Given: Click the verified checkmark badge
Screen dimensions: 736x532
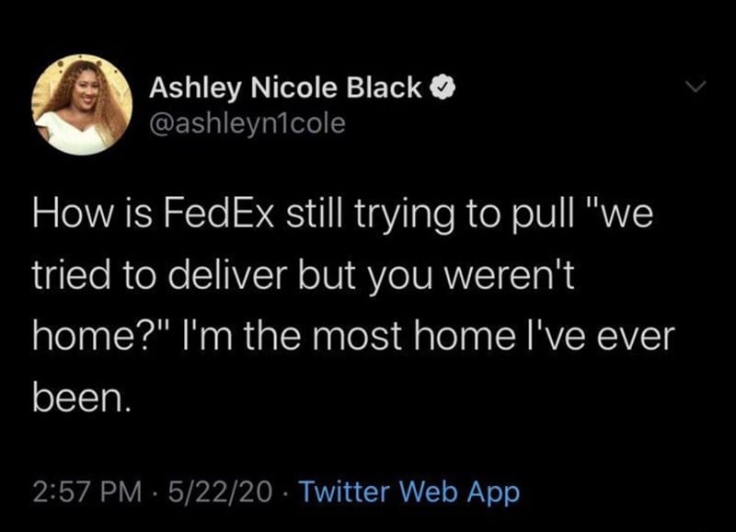Looking at the screenshot, I should [x=443, y=87].
